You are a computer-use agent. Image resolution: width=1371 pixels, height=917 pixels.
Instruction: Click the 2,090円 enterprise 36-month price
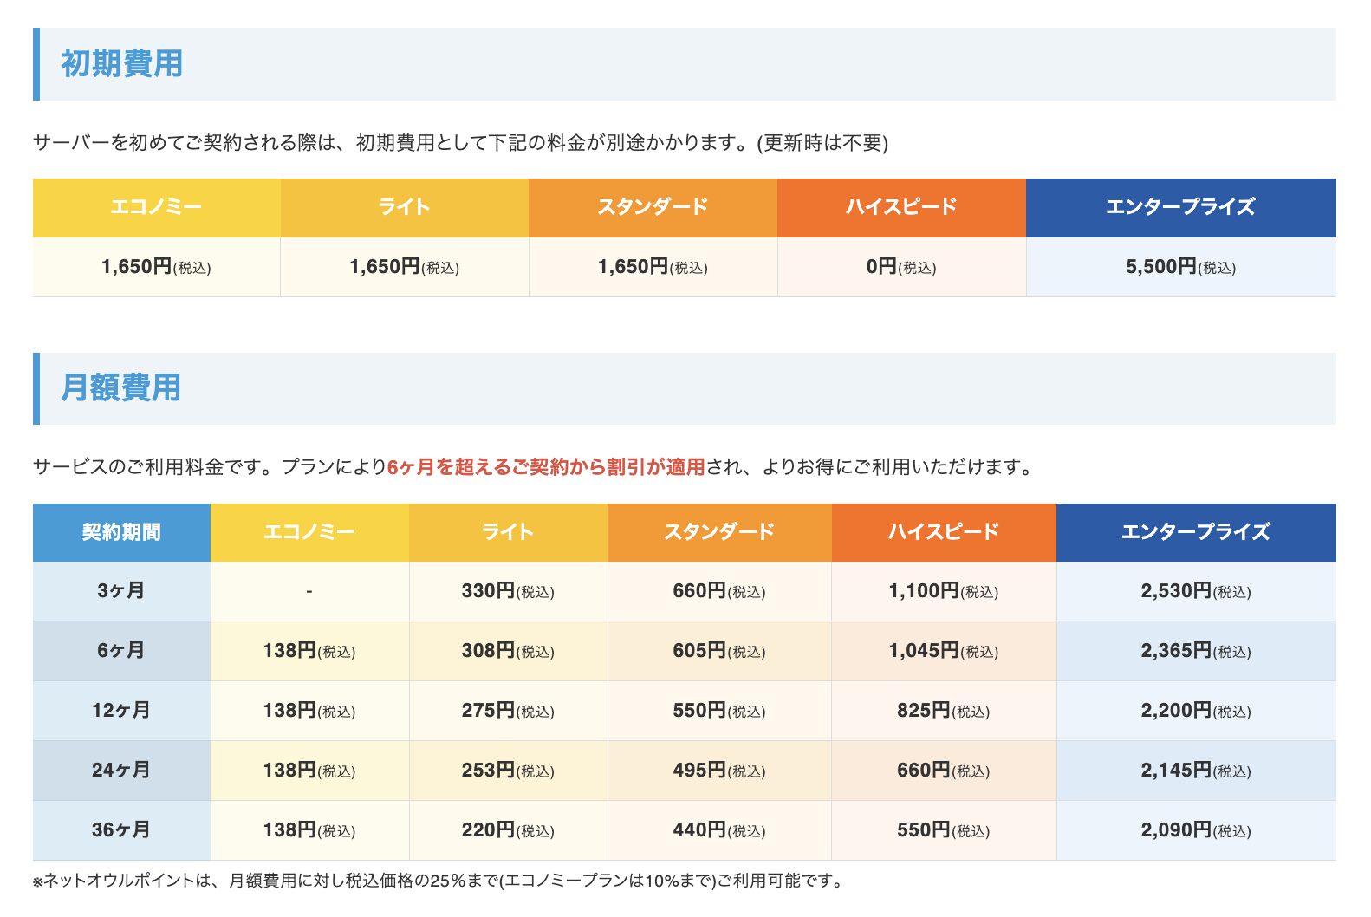click(x=1195, y=830)
